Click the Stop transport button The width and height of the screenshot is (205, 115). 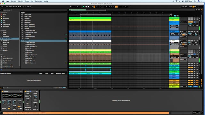point(86,7)
